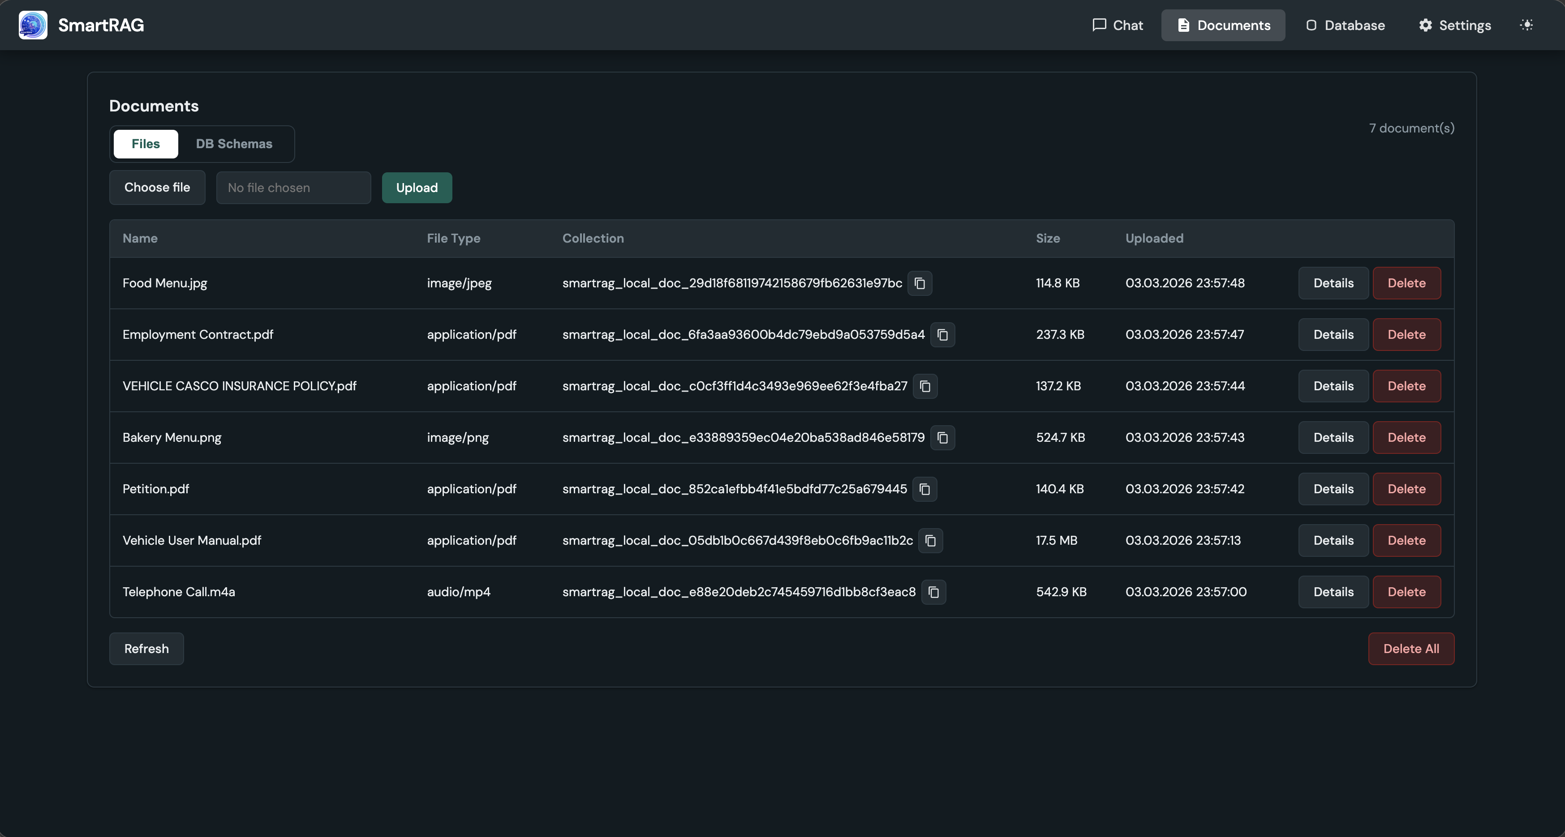Click the image/png file type cell

coord(457,438)
